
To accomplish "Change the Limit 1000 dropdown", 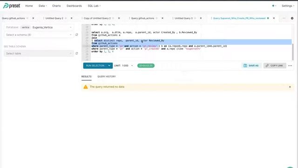I will [x=123, y=65].
